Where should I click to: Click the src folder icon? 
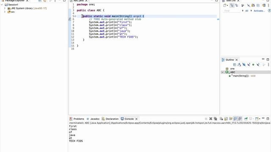click(9, 12)
